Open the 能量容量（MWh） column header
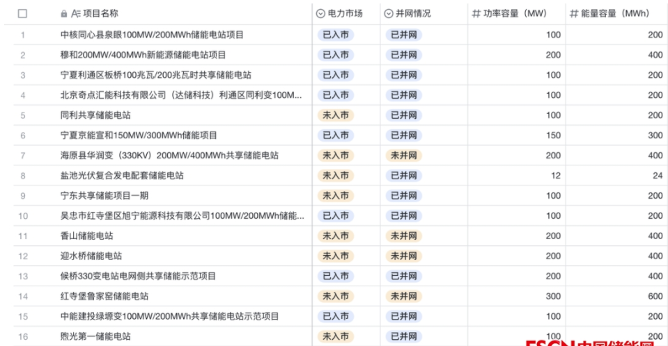The width and height of the screenshot is (668, 346). pos(616,14)
